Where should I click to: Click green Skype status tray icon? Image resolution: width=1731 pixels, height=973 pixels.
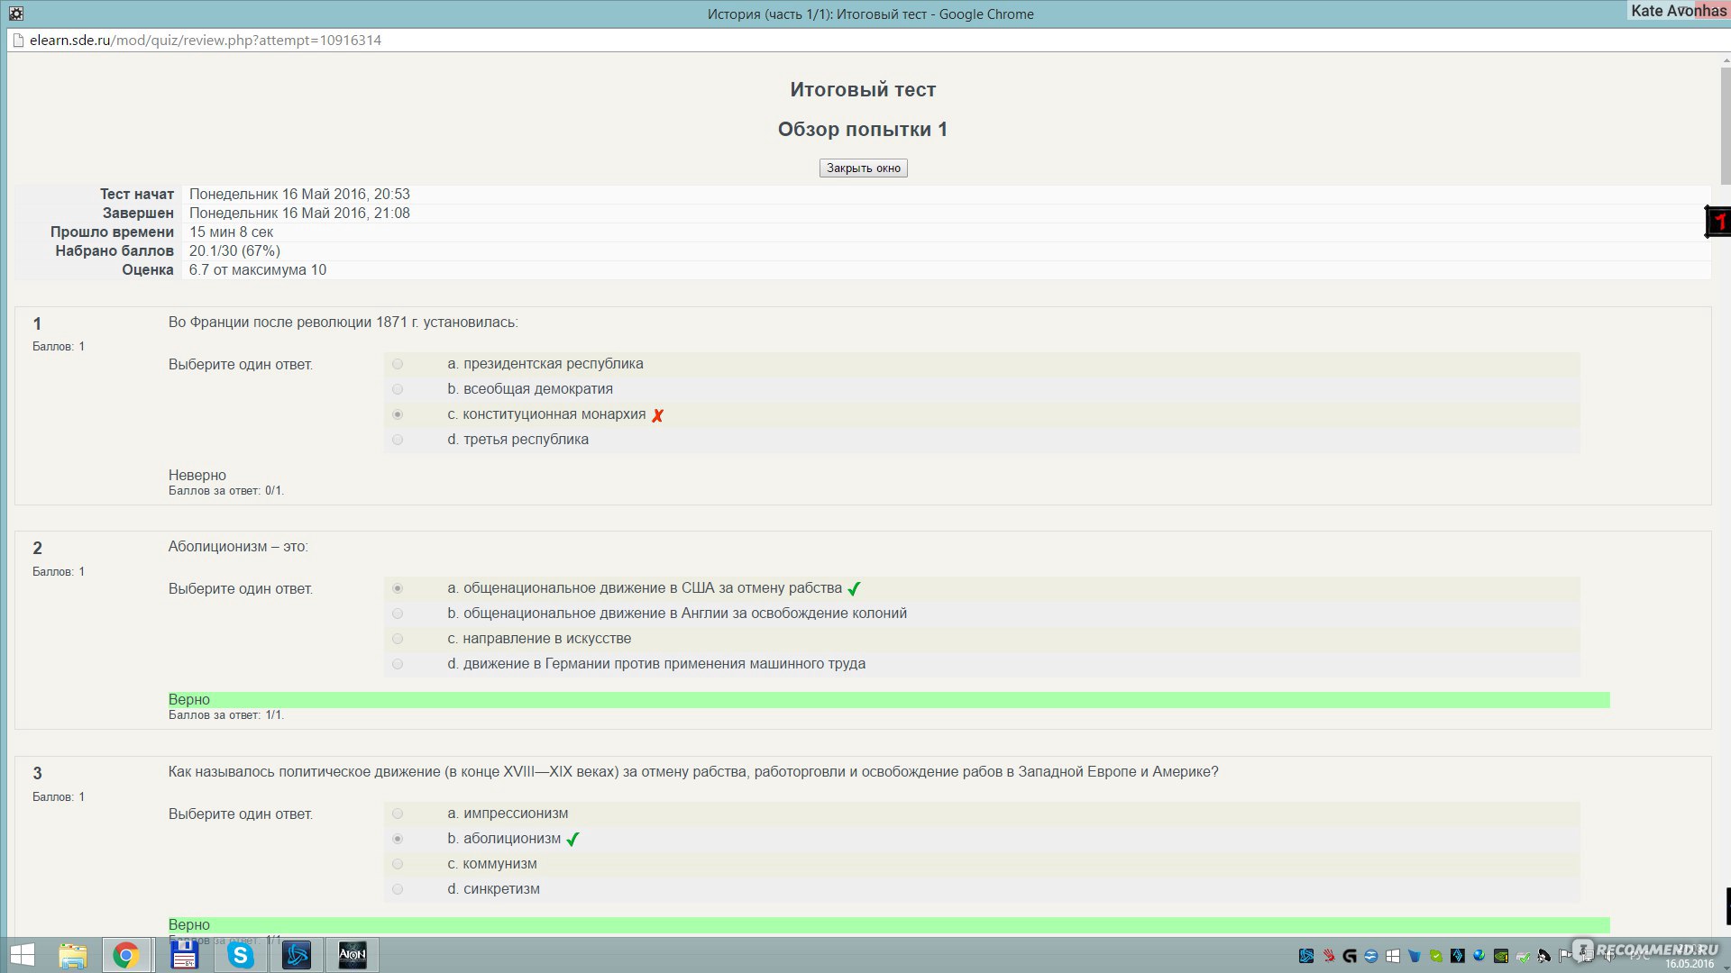[1436, 956]
